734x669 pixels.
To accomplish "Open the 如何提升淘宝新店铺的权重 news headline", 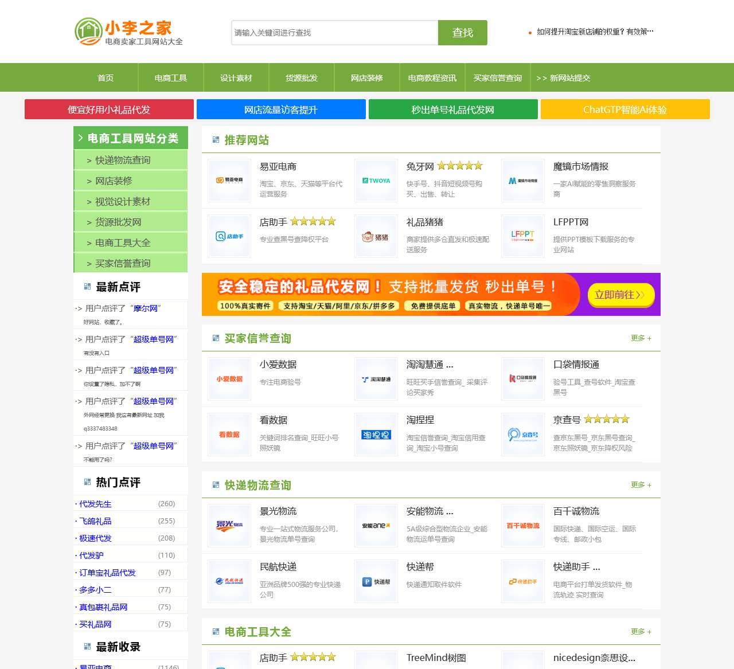I will pyautogui.click(x=595, y=32).
